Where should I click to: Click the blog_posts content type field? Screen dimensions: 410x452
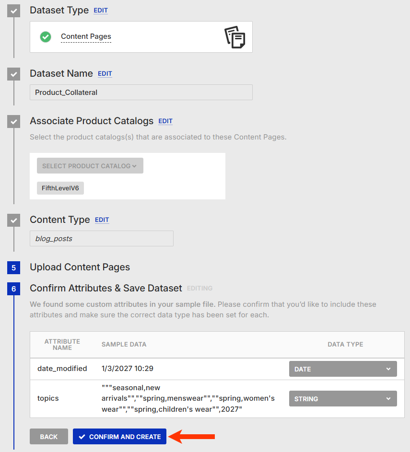click(102, 239)
